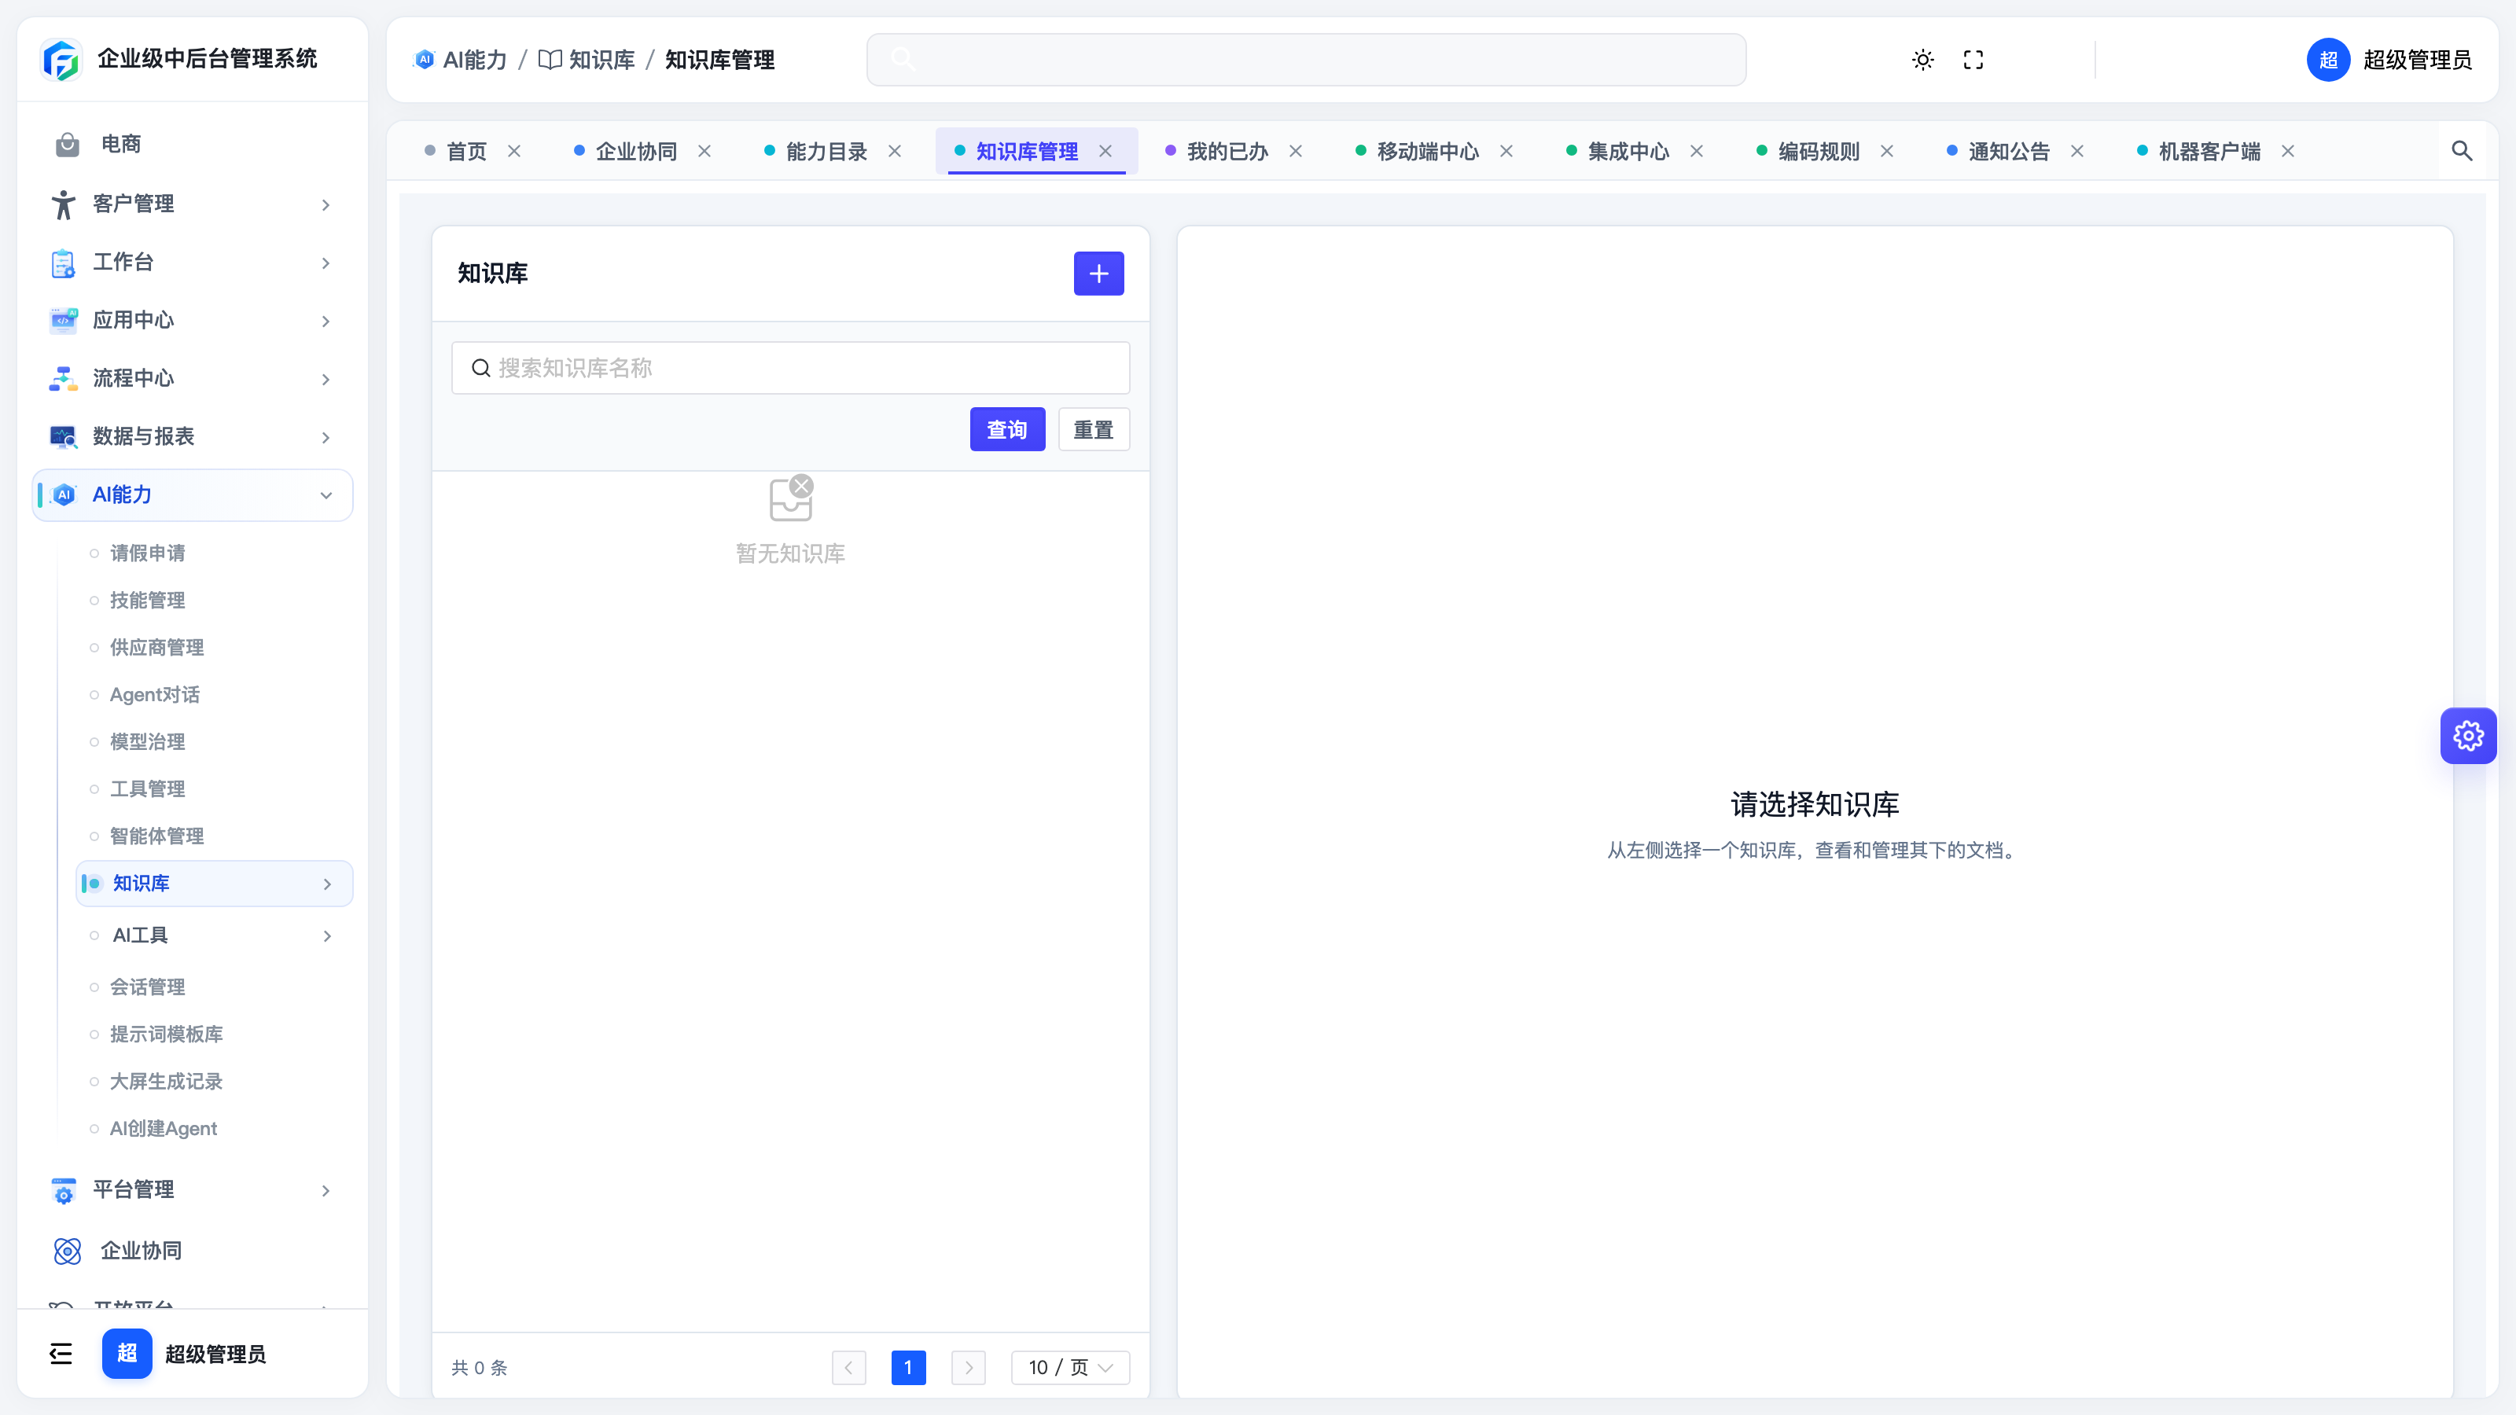
Task: Click the 查询 search button
Action: pos(1007,430)
